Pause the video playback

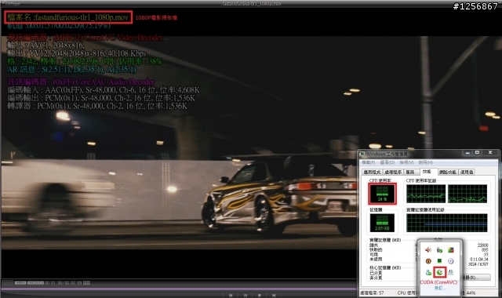point(246,295)
